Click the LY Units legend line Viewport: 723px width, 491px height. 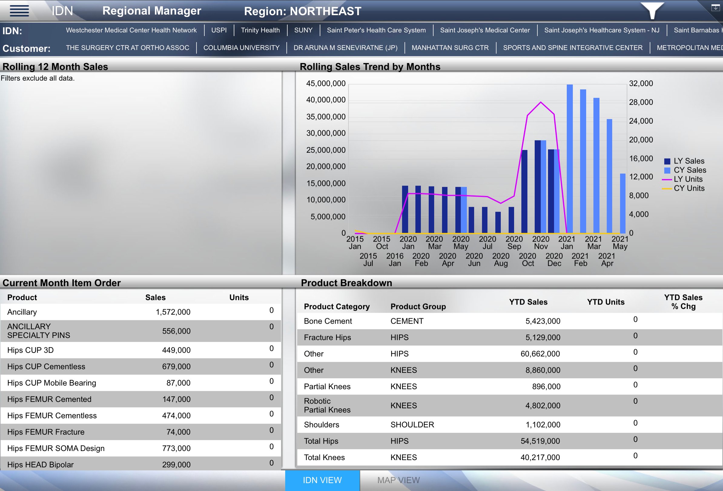pyautogui.click(x=667, y=179)
